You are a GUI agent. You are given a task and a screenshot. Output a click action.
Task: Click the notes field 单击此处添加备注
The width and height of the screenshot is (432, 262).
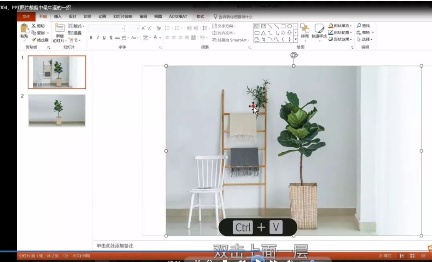point(115,246)
